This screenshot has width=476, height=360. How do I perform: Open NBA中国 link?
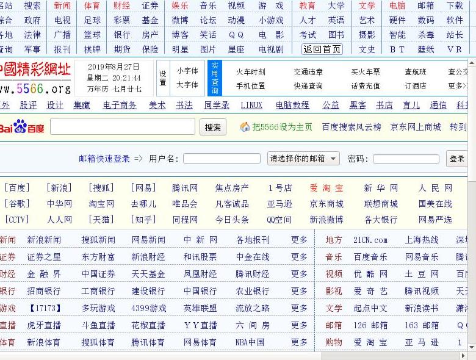coord(250,343)
